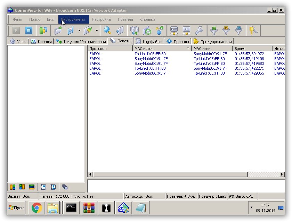Expand the save file dropdown arrow
This screenshot has height=222, width=292.
[x=79, y=31]
